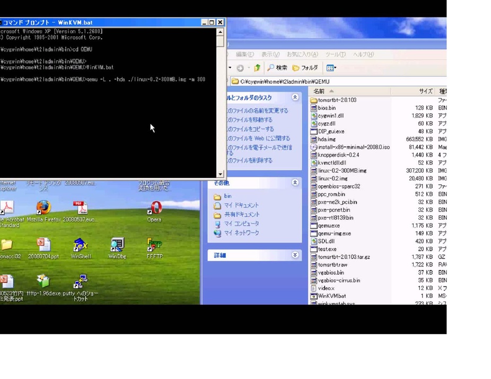The height and width of the screenshot is (379, 491).
Task: Click the putty shortcut icon
Action: [x=81, y=281]
